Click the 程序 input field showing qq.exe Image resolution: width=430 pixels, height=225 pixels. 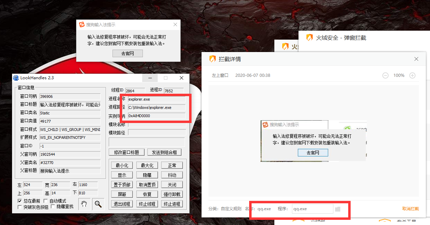pyautogui.click(x=313, y=209)
